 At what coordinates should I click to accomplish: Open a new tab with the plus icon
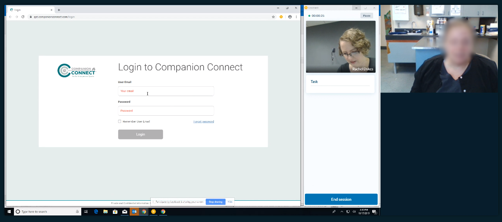tap(59, 10)
